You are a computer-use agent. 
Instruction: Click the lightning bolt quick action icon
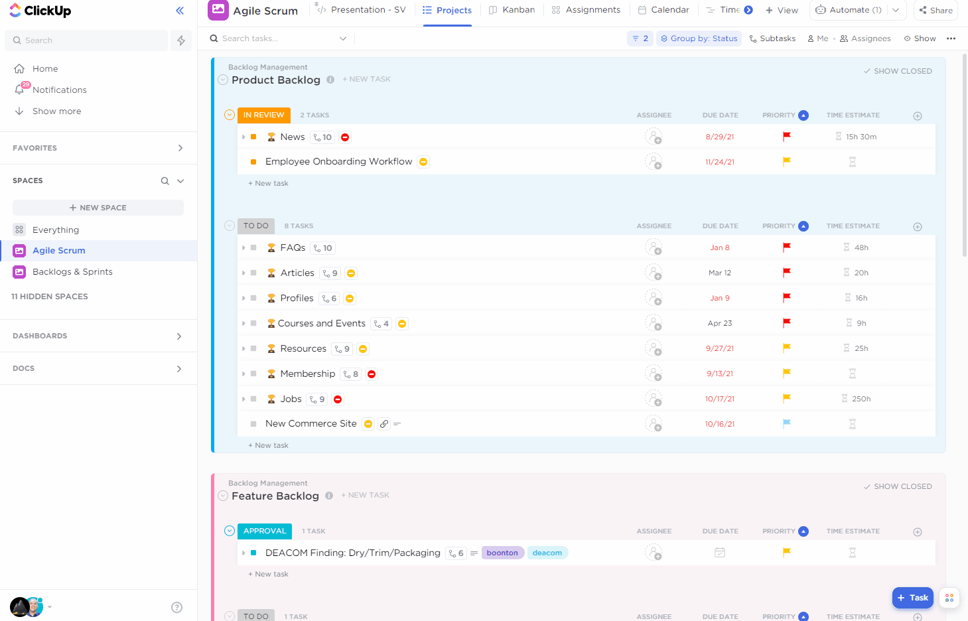(181, 40)
